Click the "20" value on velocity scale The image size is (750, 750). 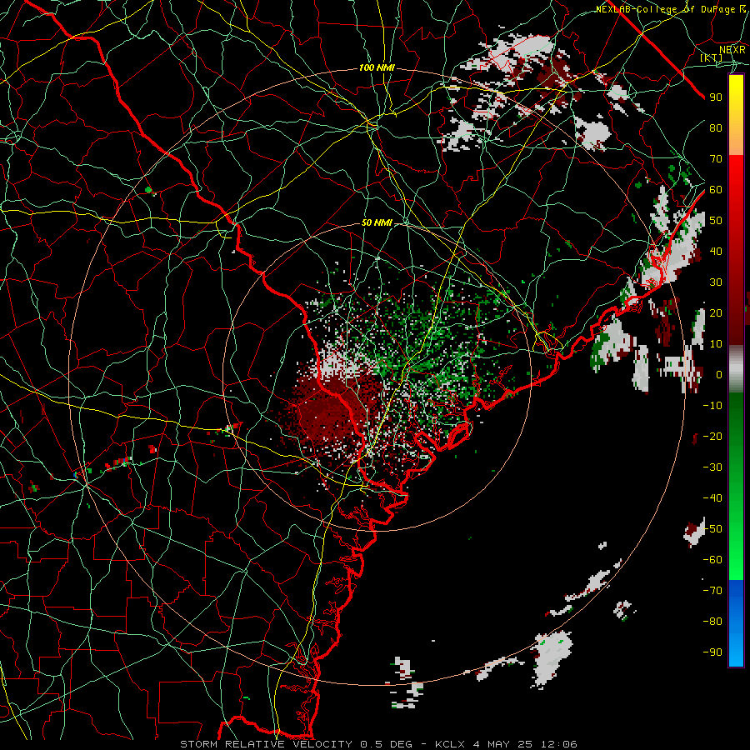tap(716, 313)
